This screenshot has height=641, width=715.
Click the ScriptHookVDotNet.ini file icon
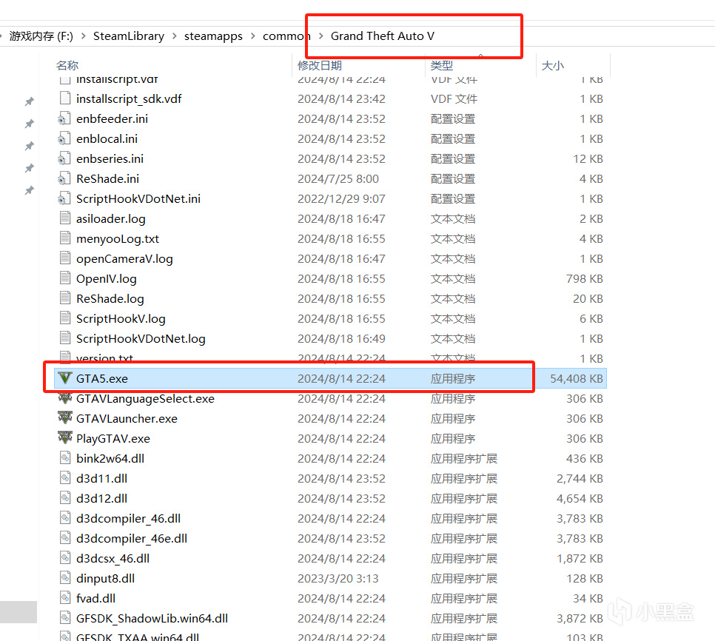(x=64, y=199)
